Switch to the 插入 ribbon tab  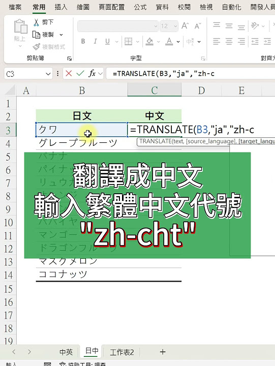(60, 7)
